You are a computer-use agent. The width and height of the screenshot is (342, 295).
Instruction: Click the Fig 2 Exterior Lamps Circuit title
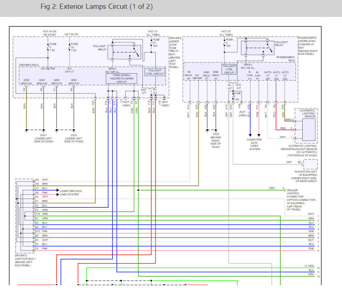tap(96, 7)
